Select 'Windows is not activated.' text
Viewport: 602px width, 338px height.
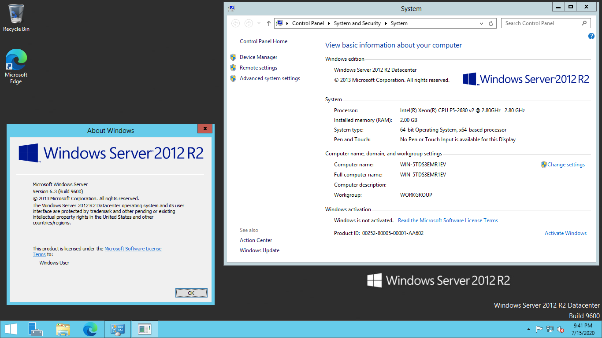click(364, 220)
